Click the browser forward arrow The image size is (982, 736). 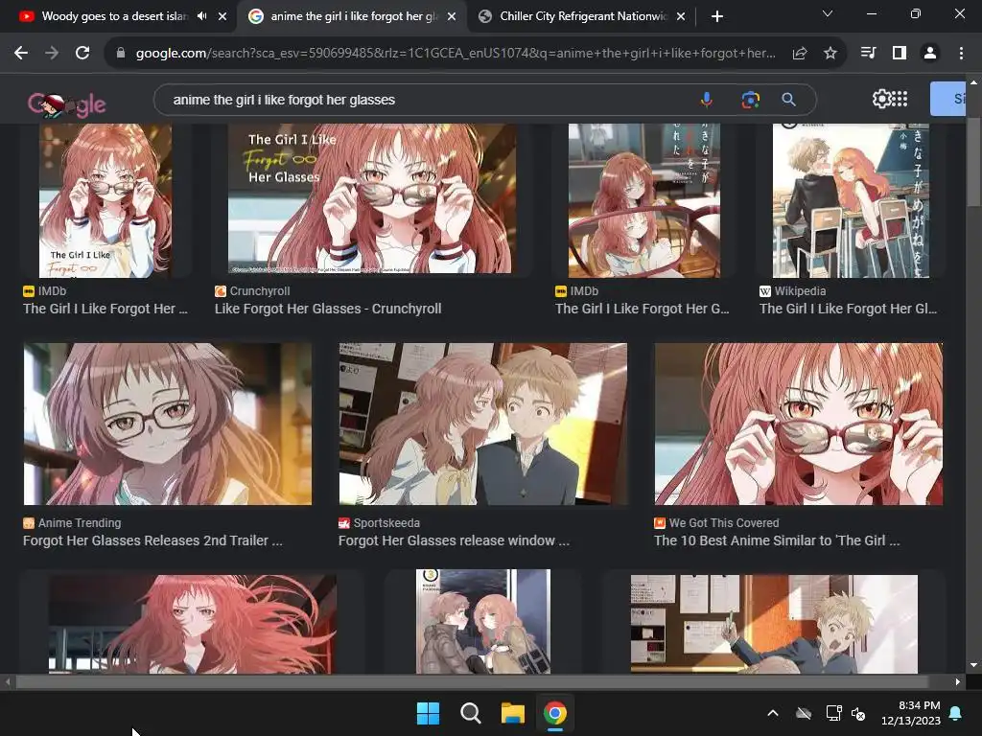tap(52, 54)
